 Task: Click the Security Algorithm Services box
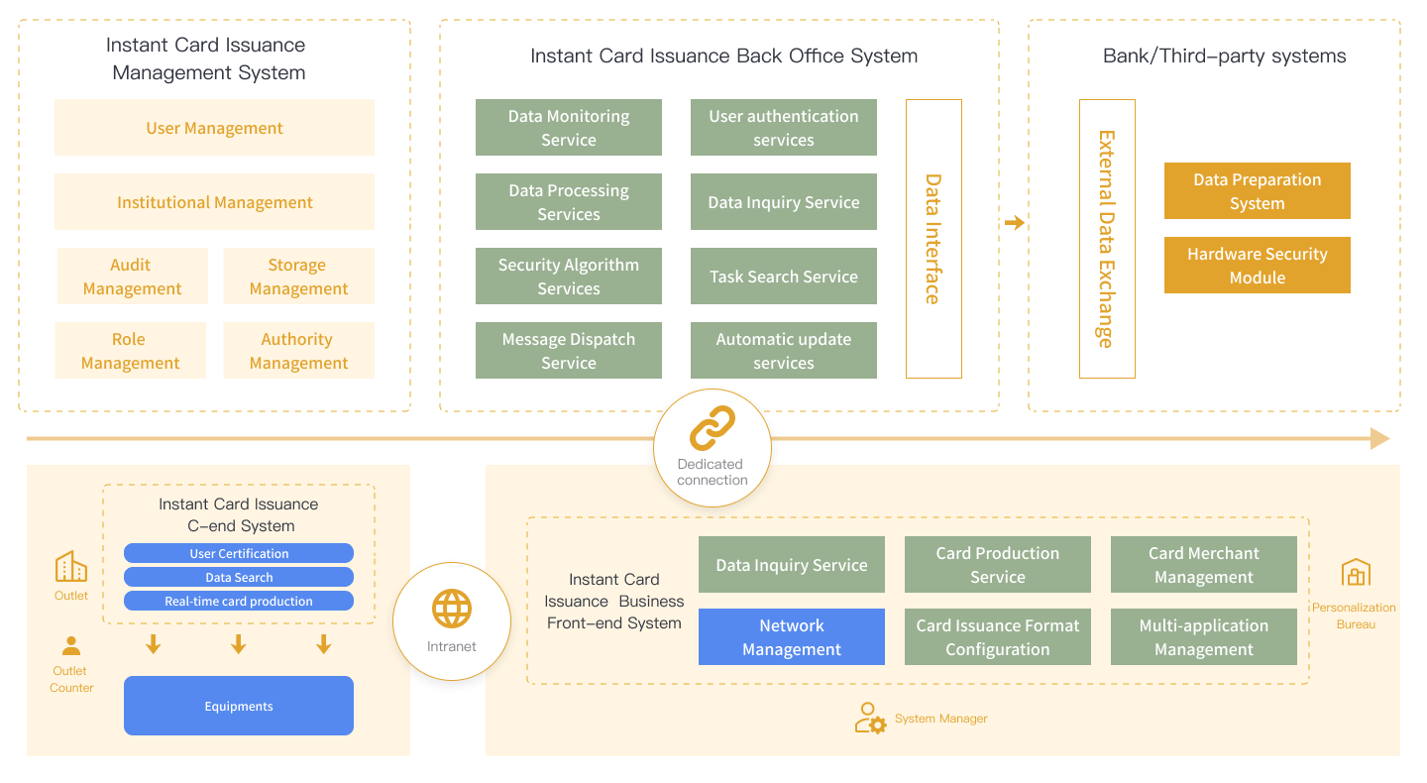click(568, 277)
